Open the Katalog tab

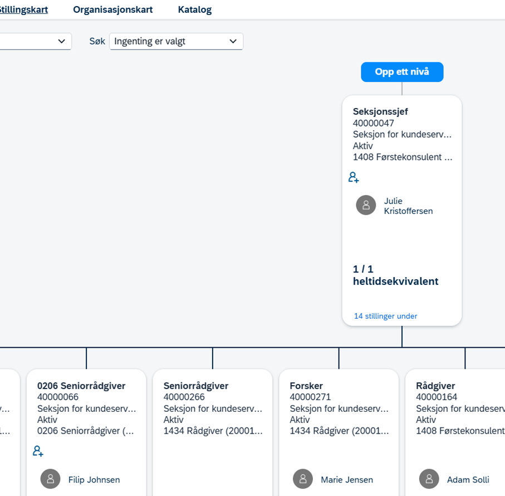point(195,9)
